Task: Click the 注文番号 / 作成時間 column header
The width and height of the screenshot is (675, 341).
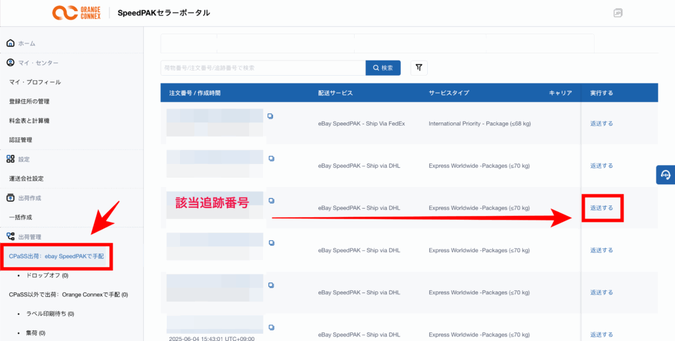Action: [x=194, y=93]
